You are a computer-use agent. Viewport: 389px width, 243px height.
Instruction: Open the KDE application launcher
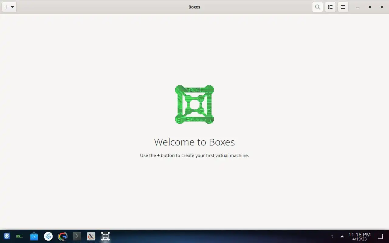(7, 236)
